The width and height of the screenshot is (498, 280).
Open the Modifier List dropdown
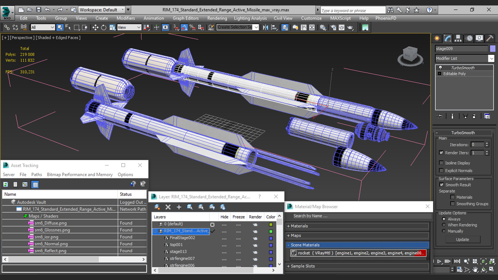491,58
